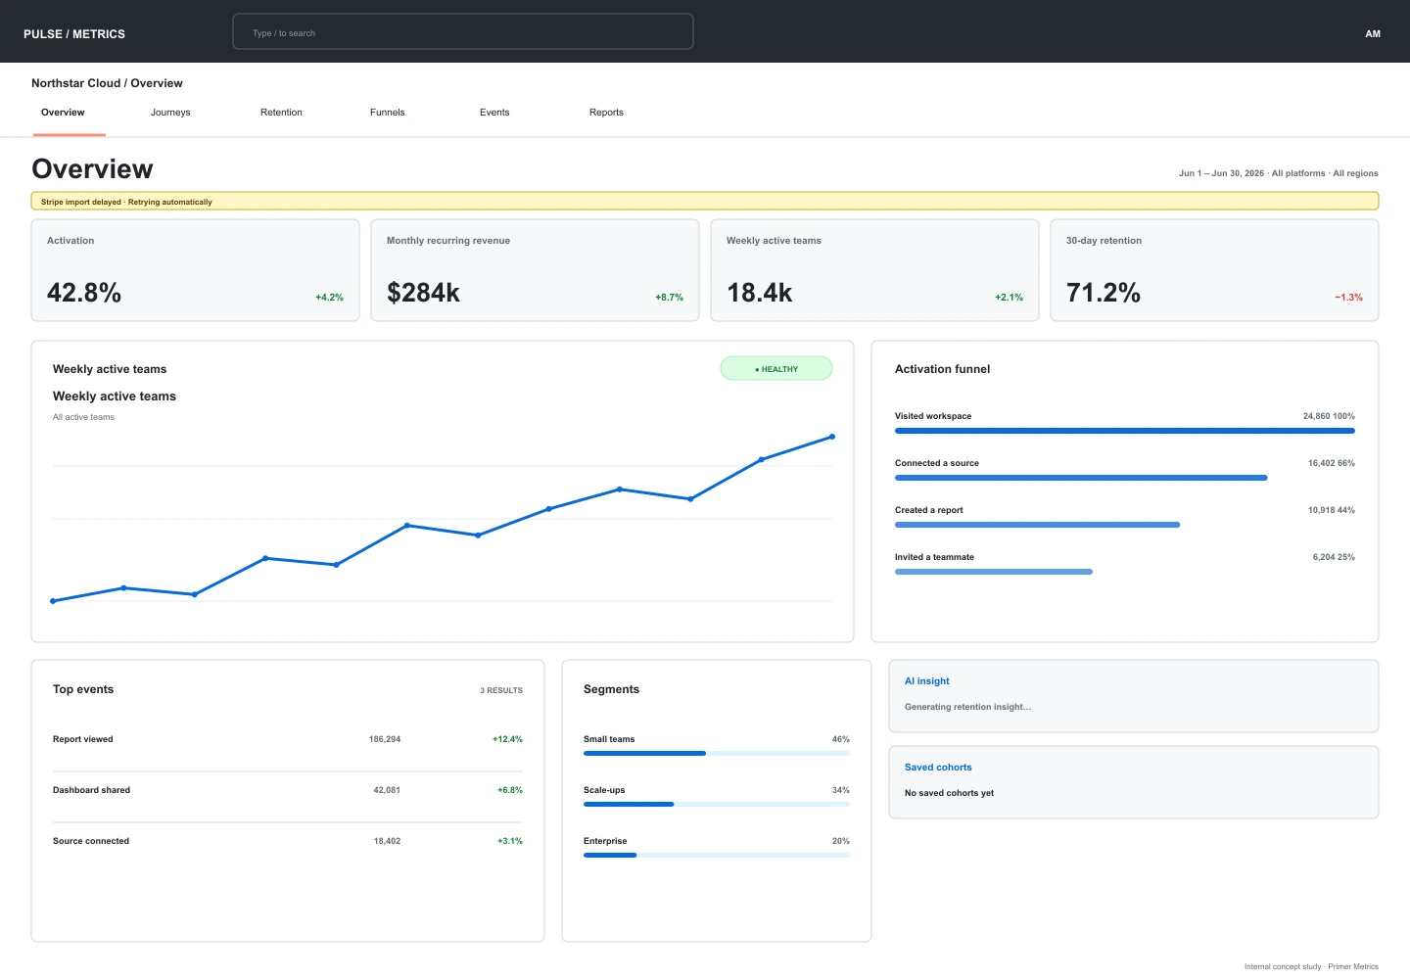Screen dimensions: 1410x979
Task: Click the Created a report funnel bar
Action: tap(1037, 525)
